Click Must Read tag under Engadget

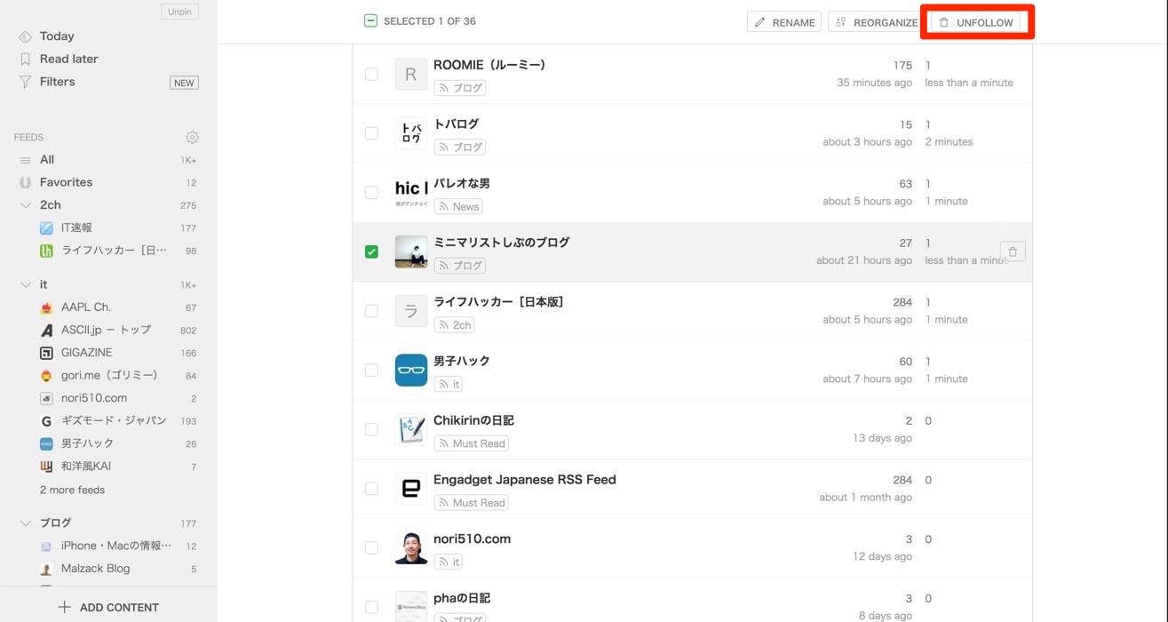click(x=472, y=503)
